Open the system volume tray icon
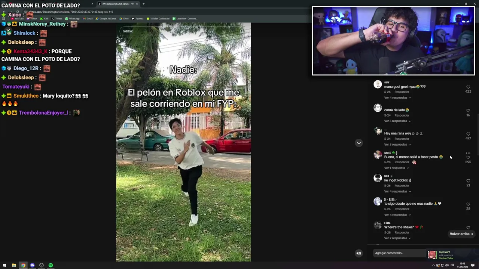This screenshot has height=269, width=479. [x=447, y=265]
